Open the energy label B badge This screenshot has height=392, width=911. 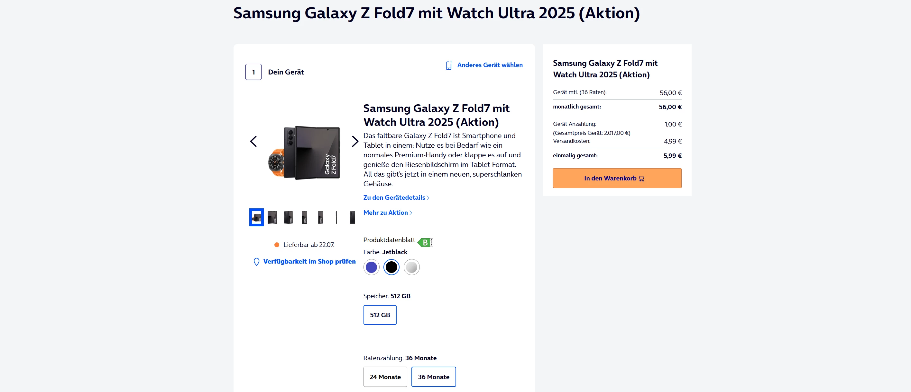click(x=425, y=242)
